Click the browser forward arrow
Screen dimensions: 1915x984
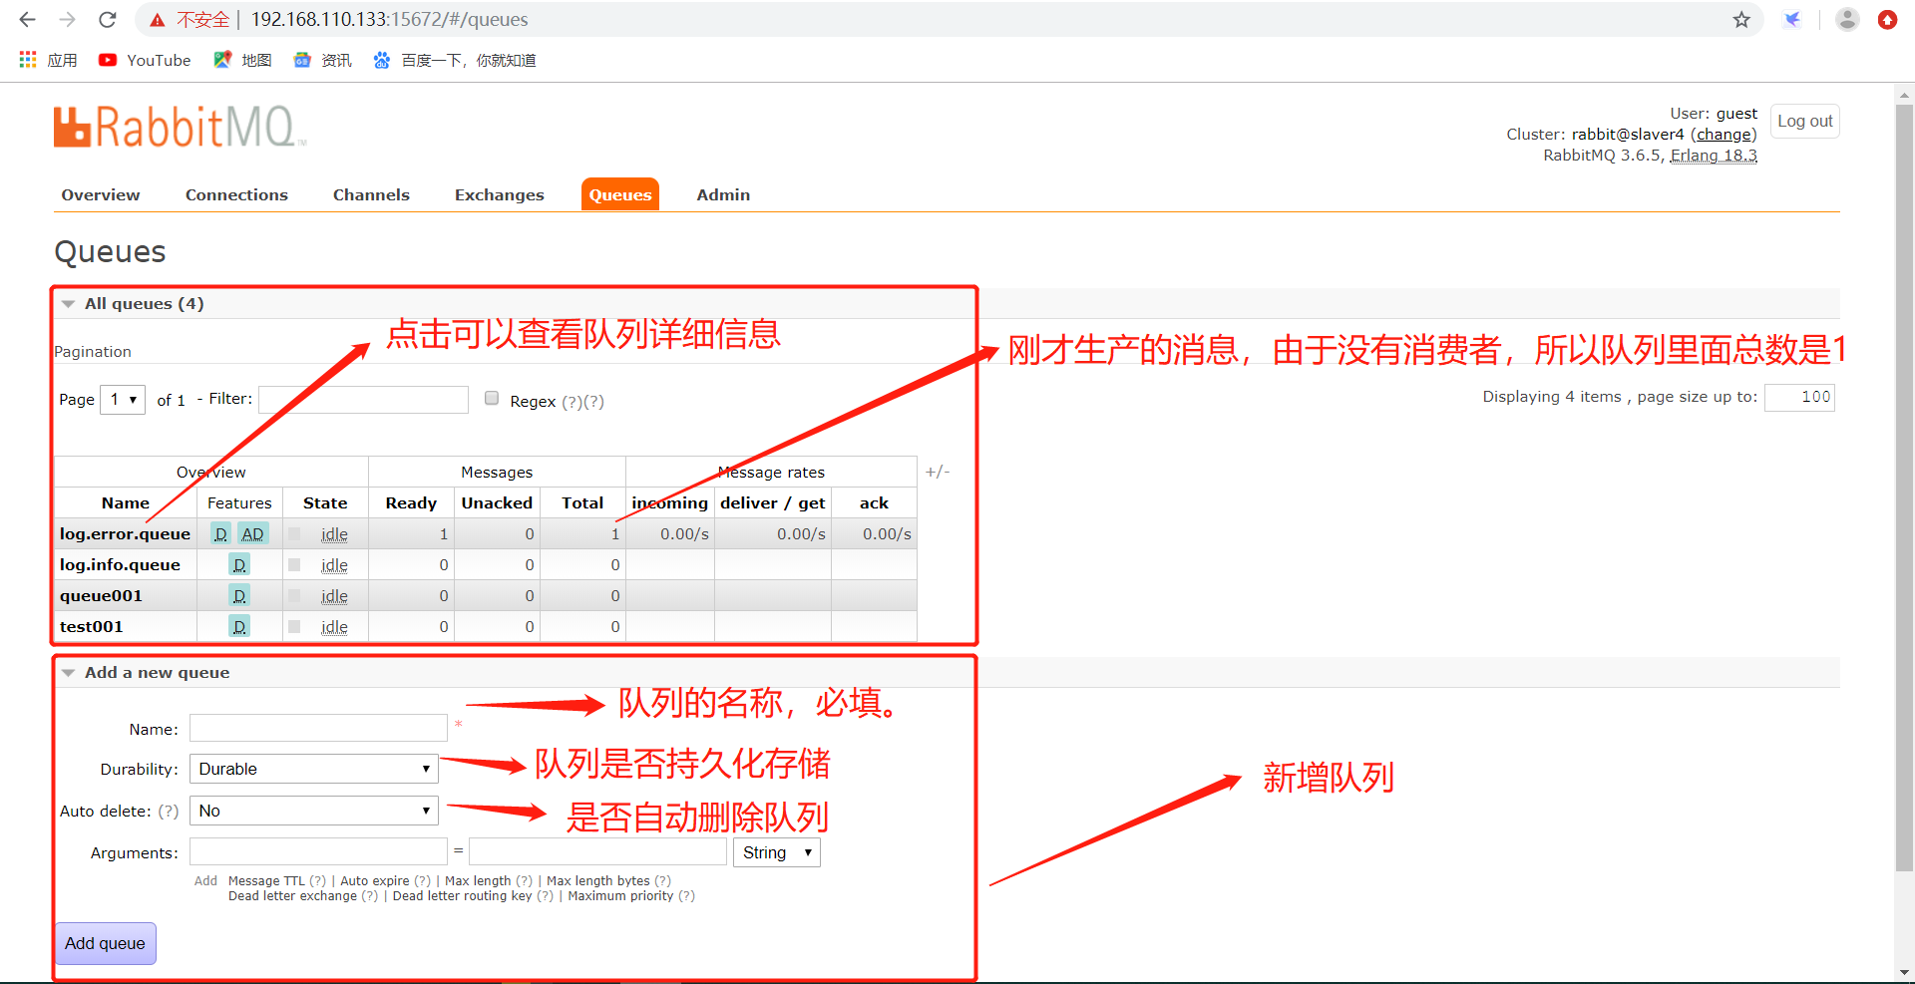pos(67,19)
